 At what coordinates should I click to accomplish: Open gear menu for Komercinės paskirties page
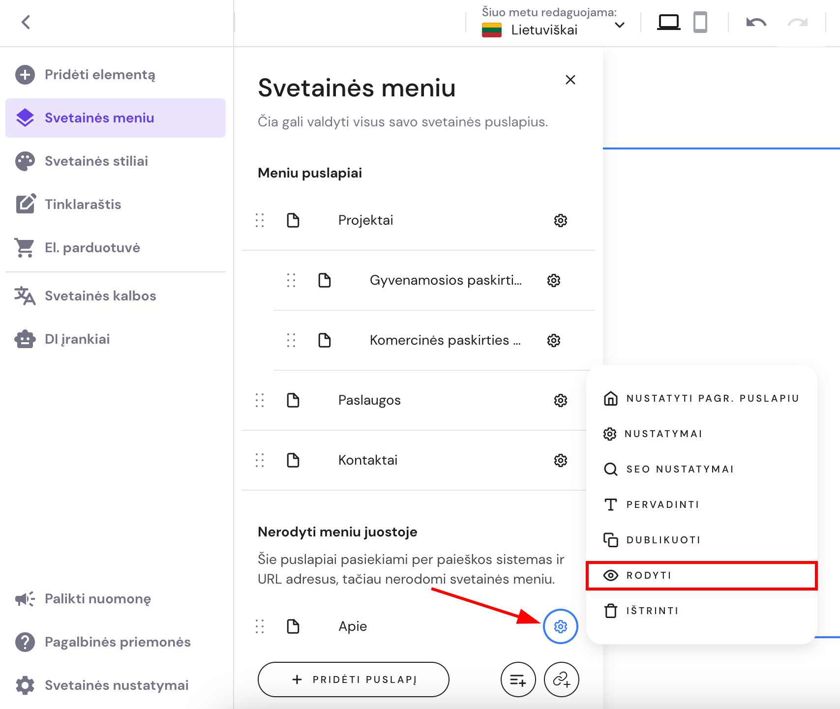click(x=554, y=340)
